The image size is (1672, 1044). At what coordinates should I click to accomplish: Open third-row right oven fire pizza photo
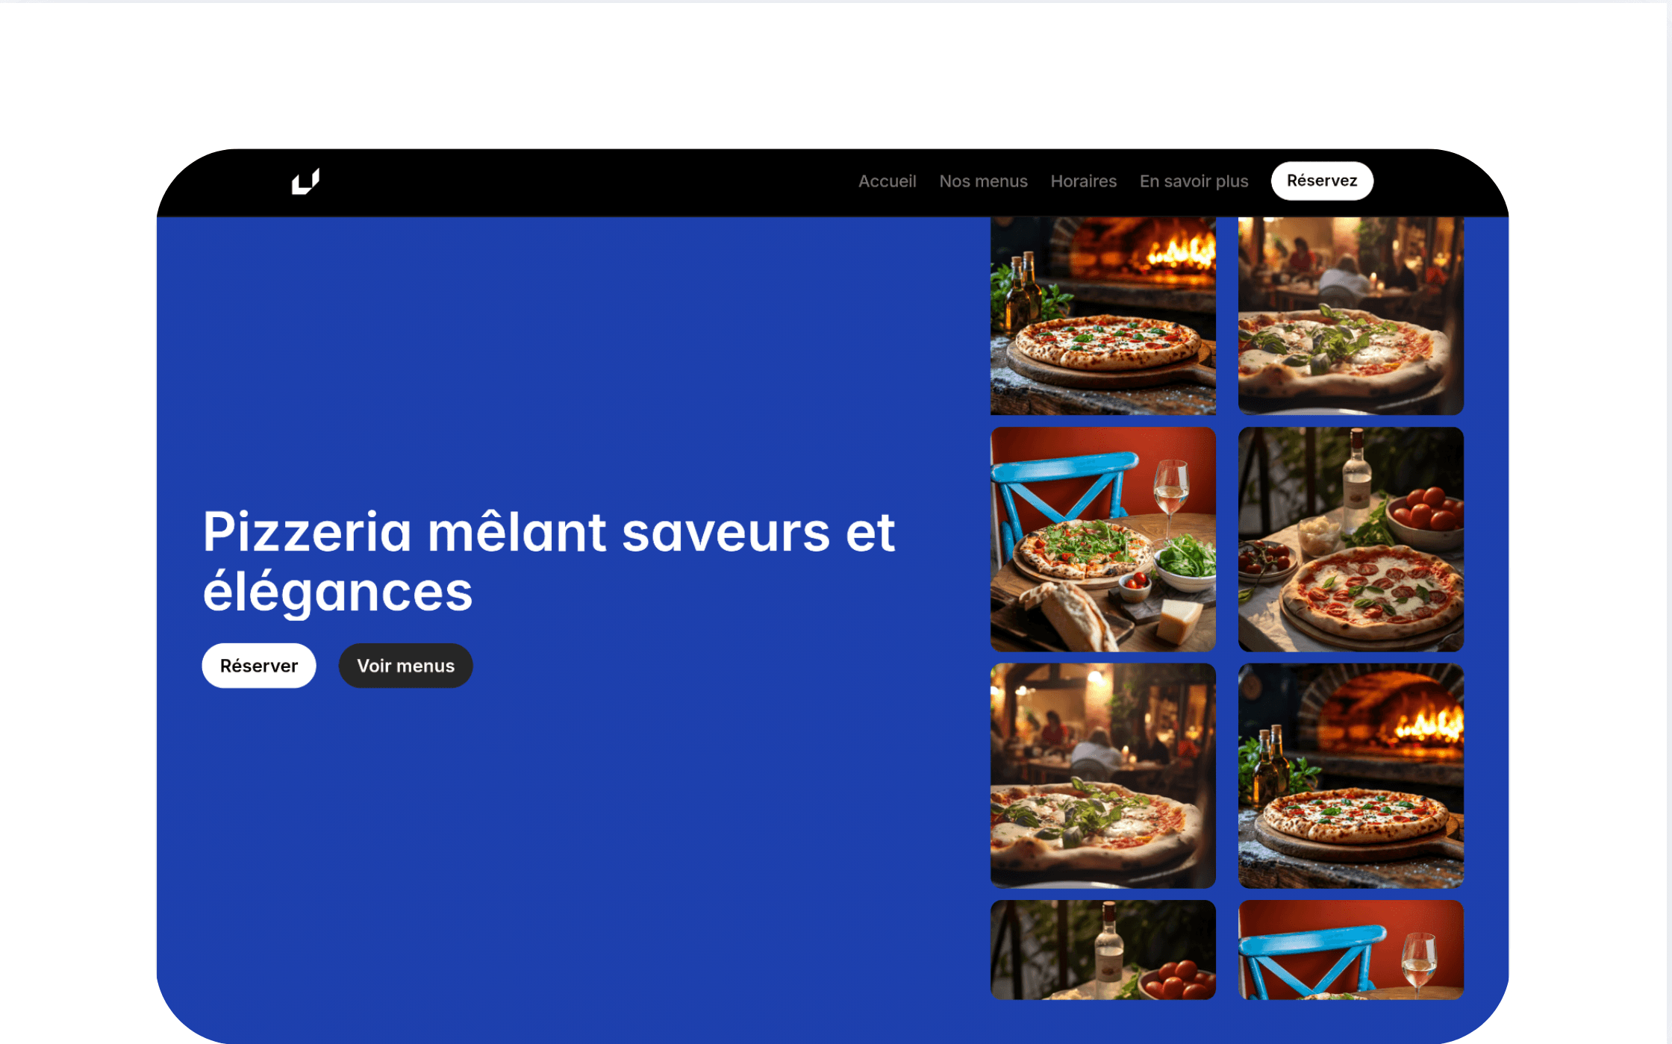1350,776
